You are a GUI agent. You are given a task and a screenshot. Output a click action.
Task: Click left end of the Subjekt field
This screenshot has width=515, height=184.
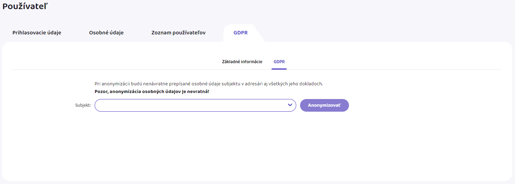pos(100,105)
